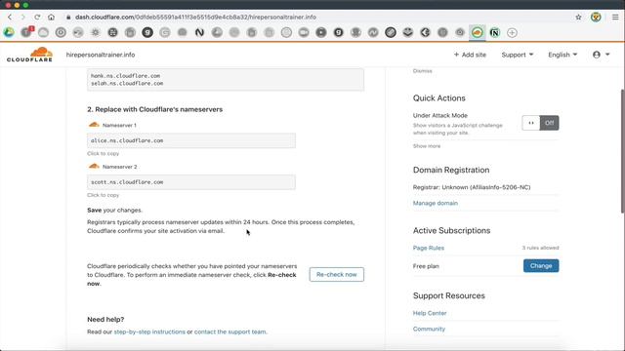Open the Manage domain link
The width and height of the screenshot is (625, 351).
tap(436, 203)
